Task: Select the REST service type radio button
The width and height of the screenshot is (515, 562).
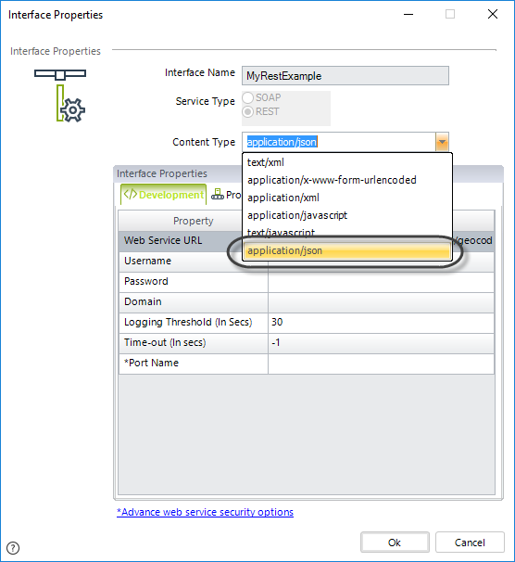Action: (x=248, y=112)
